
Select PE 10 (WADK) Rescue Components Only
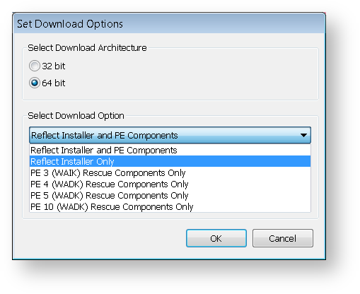(170, 206)
